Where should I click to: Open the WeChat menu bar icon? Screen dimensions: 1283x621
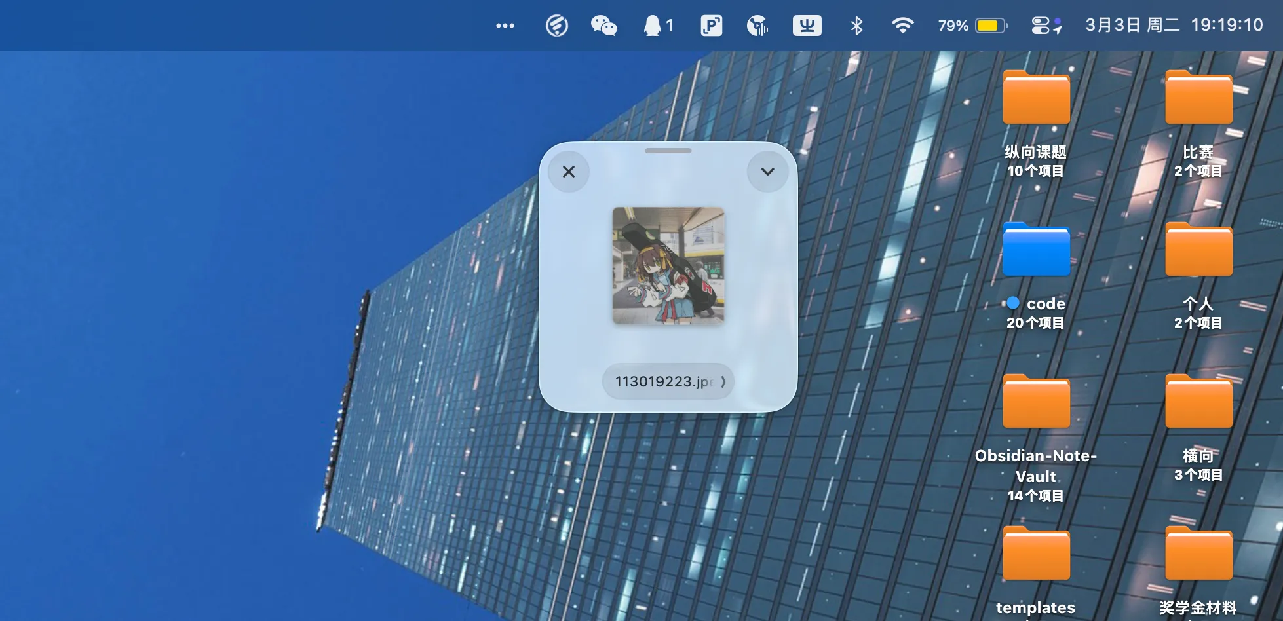pos(603,26)
